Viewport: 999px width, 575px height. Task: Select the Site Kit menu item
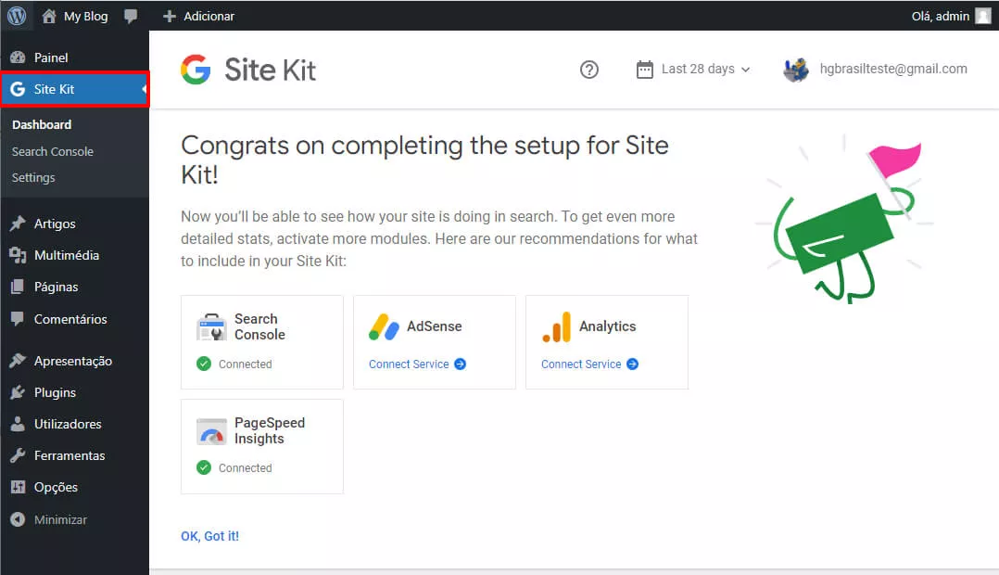(x=74, y=89)
